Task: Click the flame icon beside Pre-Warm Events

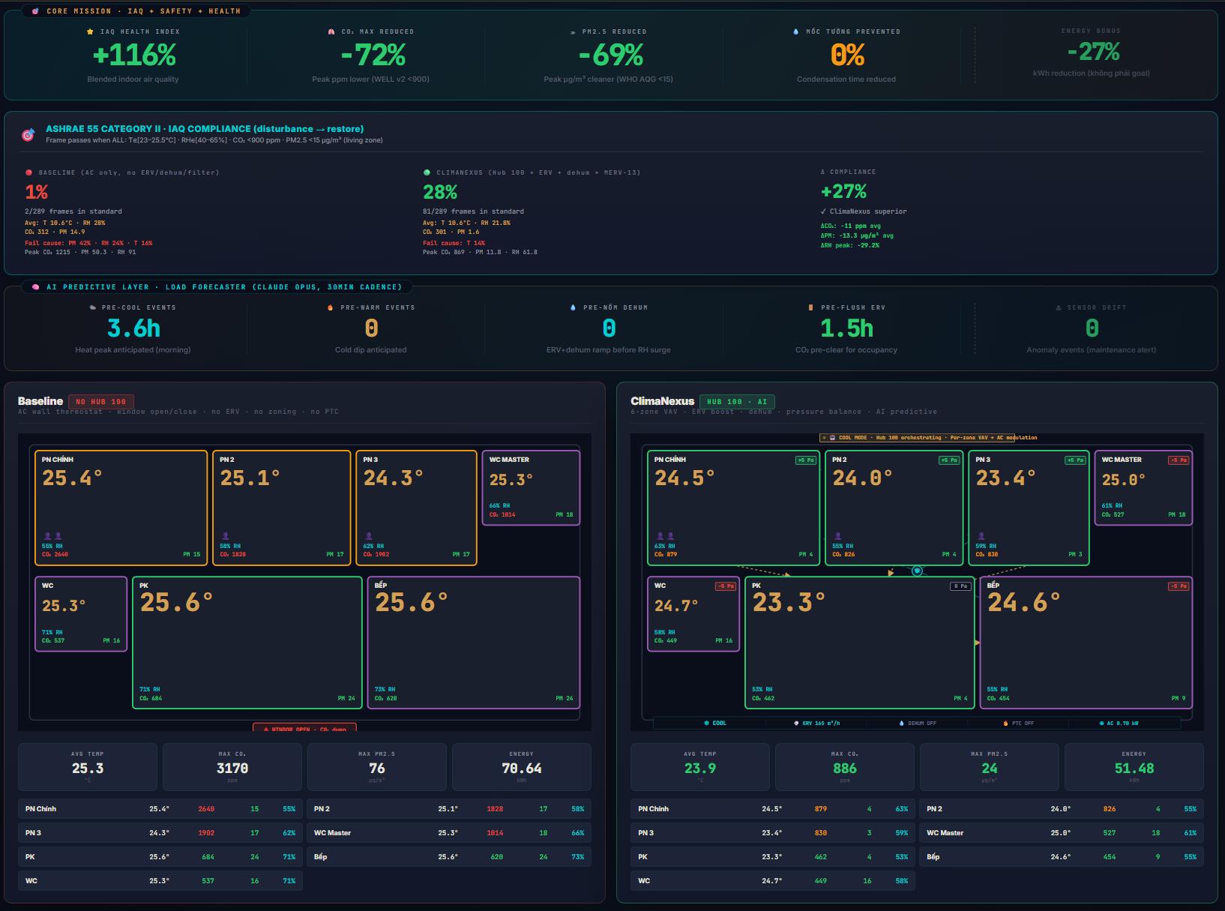Action: pos(331,307)
